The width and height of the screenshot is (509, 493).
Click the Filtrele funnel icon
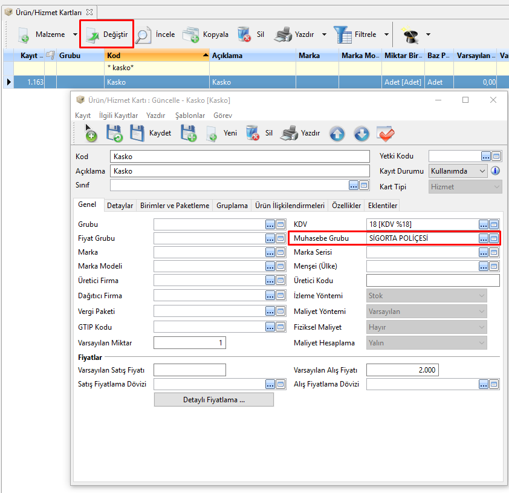[343, 35]
